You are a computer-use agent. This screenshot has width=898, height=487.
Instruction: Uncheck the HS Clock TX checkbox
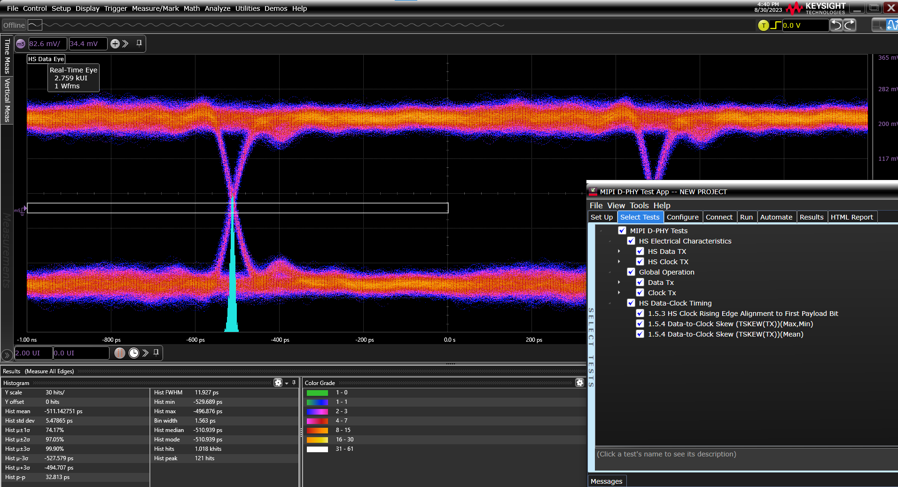click(640, 262)
